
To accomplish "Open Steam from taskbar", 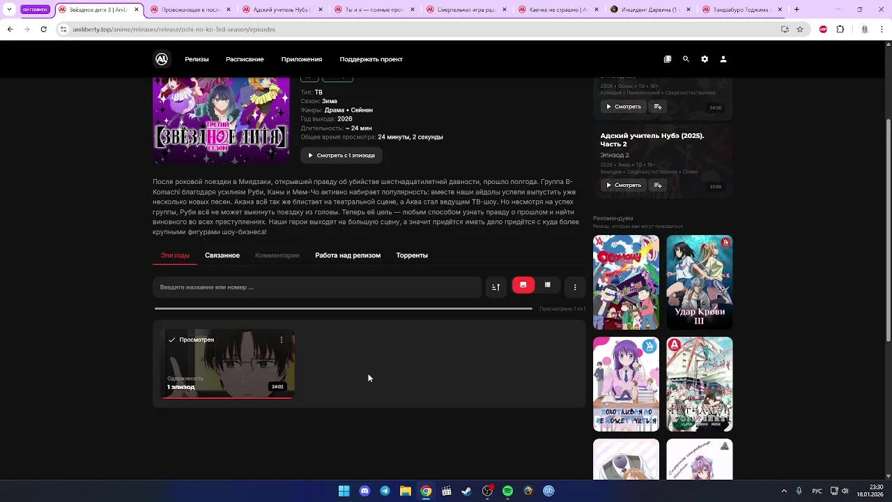I will coord(466,491).
